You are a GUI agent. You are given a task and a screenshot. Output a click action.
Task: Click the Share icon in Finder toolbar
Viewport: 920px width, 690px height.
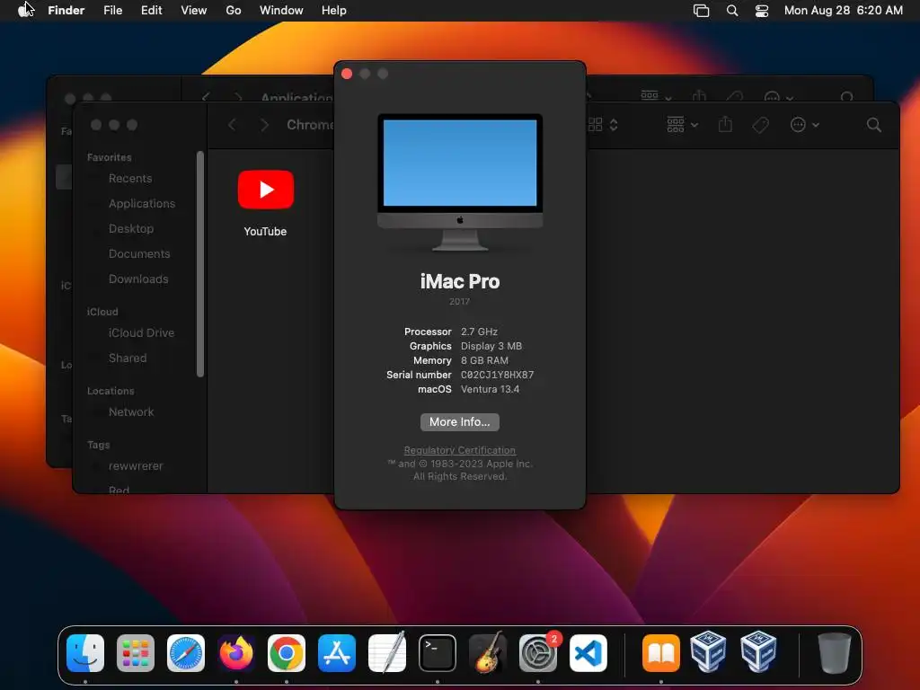725,124
